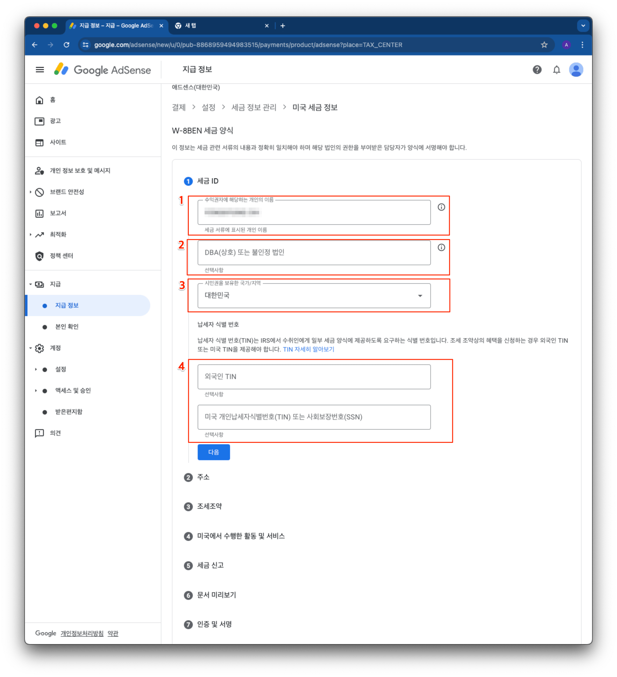View site information icon in address bar
617x677 pixels.
[x=85, y=45]
